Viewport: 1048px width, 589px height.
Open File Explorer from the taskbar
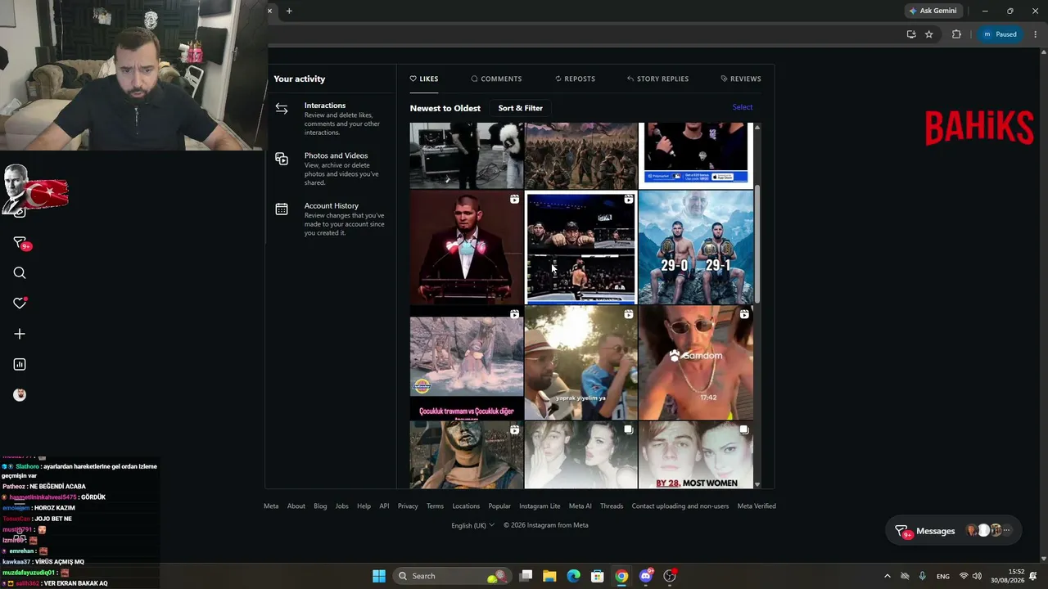549,576
